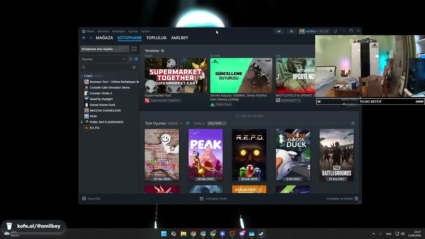425x239 pixels.
Task: Toggle sort by recent activity clock icon
Action: pyautogui.click(x=130, y=59)
